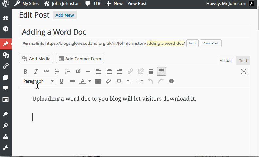Align text right

pyautogui.click(x=120, y=71)
